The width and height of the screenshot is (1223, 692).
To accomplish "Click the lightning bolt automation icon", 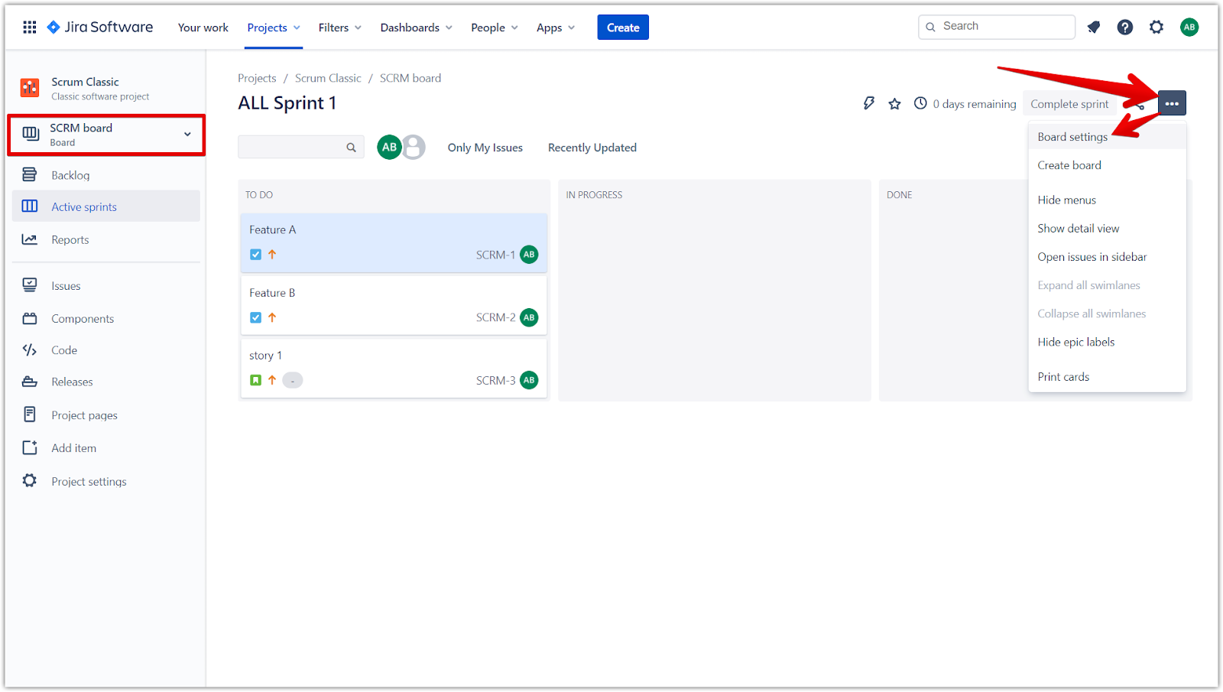I will click(869, 103).
